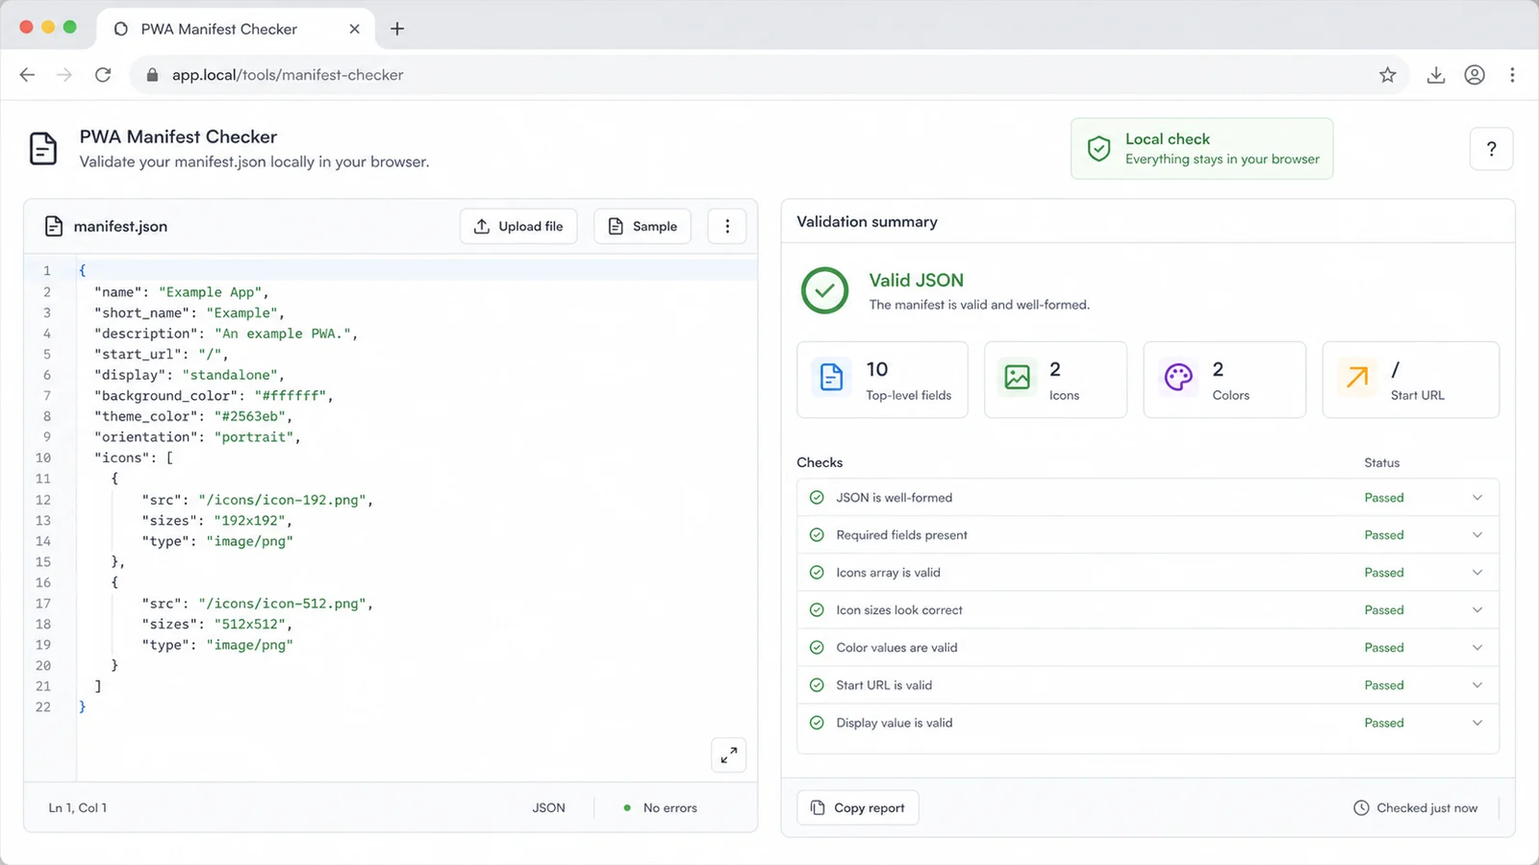Image resolution: width=1539 pixels, height=865 pixels.
Task: Expand Required fields present check
Action: pos(1477,535)
